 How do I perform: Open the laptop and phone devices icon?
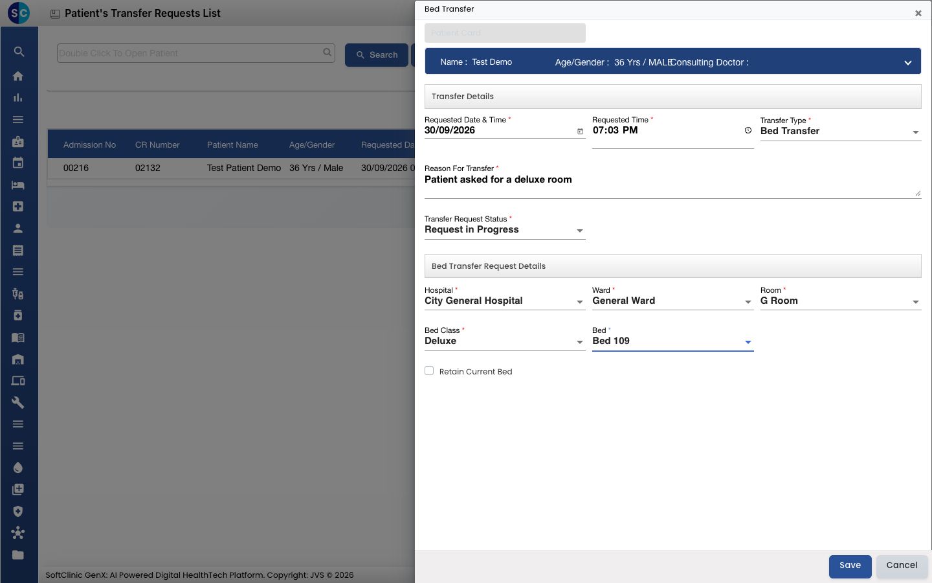tap(18, 381)
